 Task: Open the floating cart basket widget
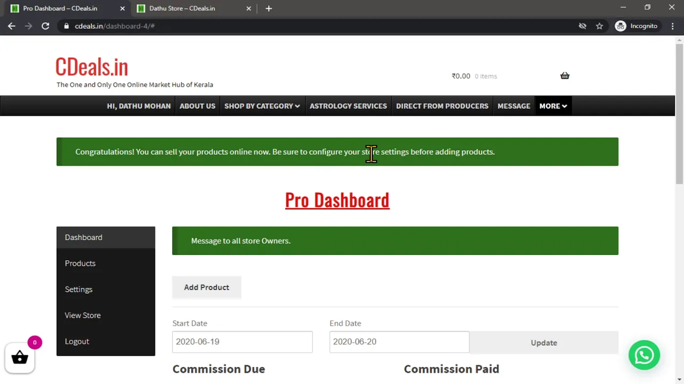click(x=20, y=357)
